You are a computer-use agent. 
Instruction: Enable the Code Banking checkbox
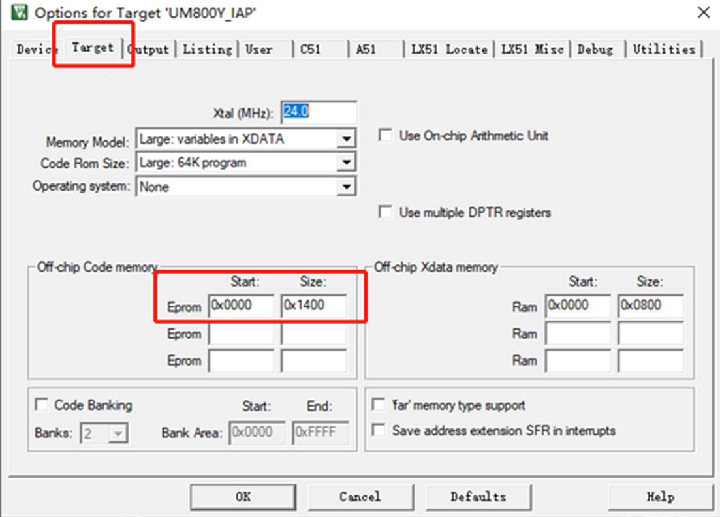tap(42, 405)
